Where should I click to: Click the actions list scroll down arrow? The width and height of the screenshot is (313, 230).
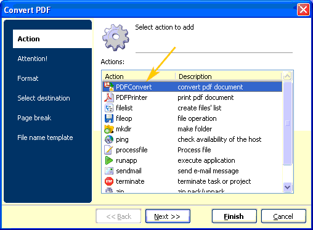[287, 187]
